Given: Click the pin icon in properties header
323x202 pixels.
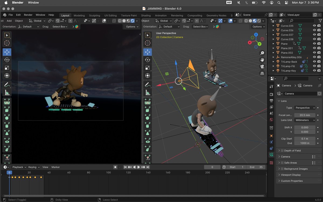Looking at the screenshot, I should pyautogui.click(x=320, y=85).
